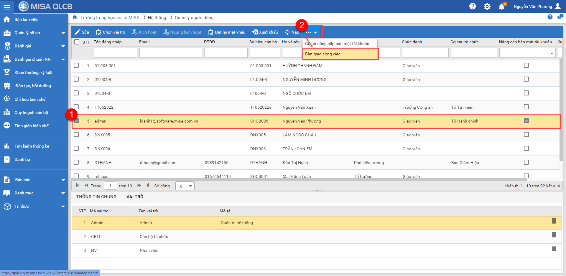Switch to the THÔNG TIN CHUNG tab
Screen dimensions: 566x276
click(96, 196)
